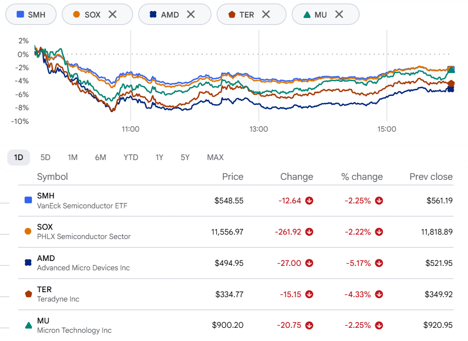Click the blue square marker in the SMH table row
Viewport: 468px width, 341px height.
coord(28,200)
